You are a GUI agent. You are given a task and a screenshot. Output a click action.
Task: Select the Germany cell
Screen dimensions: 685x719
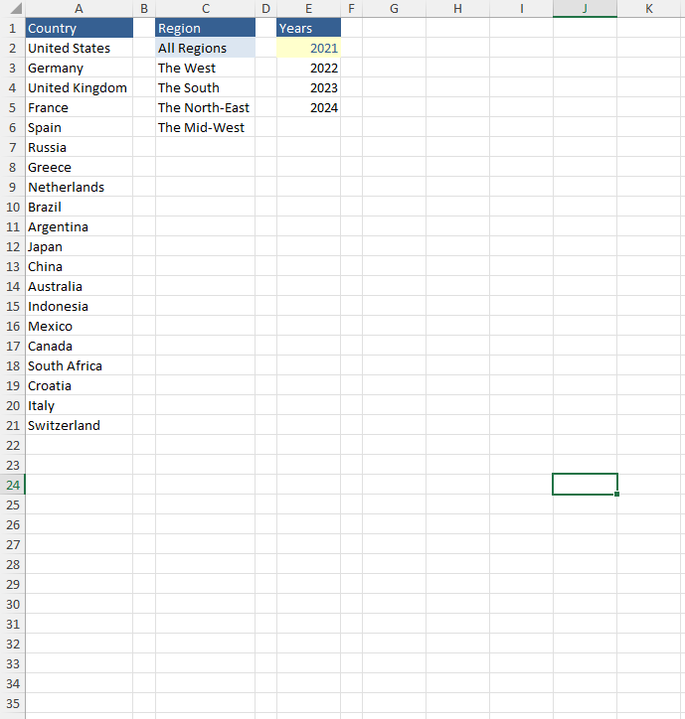coord(79,68)
